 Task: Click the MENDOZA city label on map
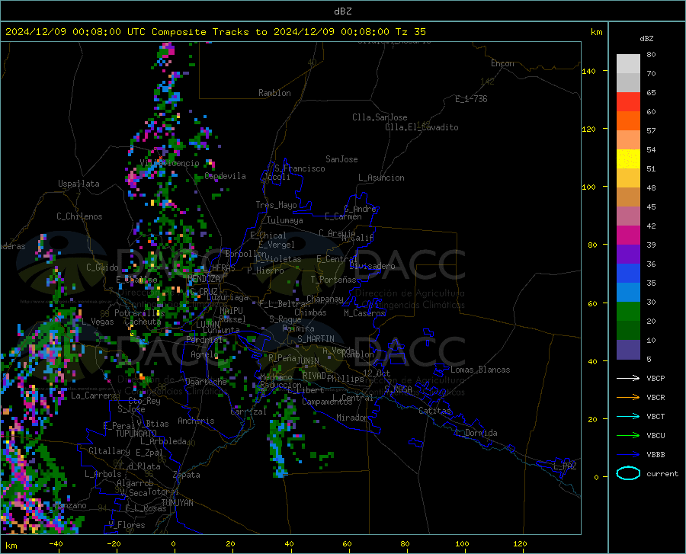pyautogui.click(x=204, y=279)
